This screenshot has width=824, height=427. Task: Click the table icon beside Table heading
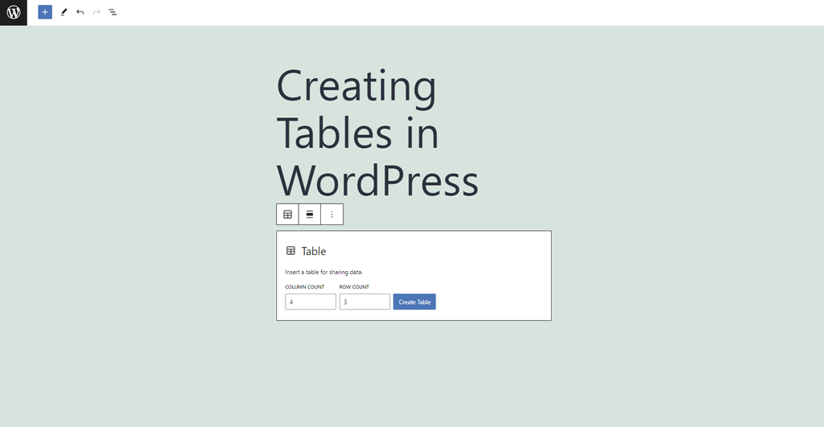(290, 251)
